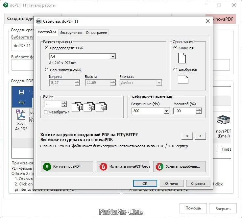Click the Save As PDF icon
242x218 pixels.
(x=21, y=115)
